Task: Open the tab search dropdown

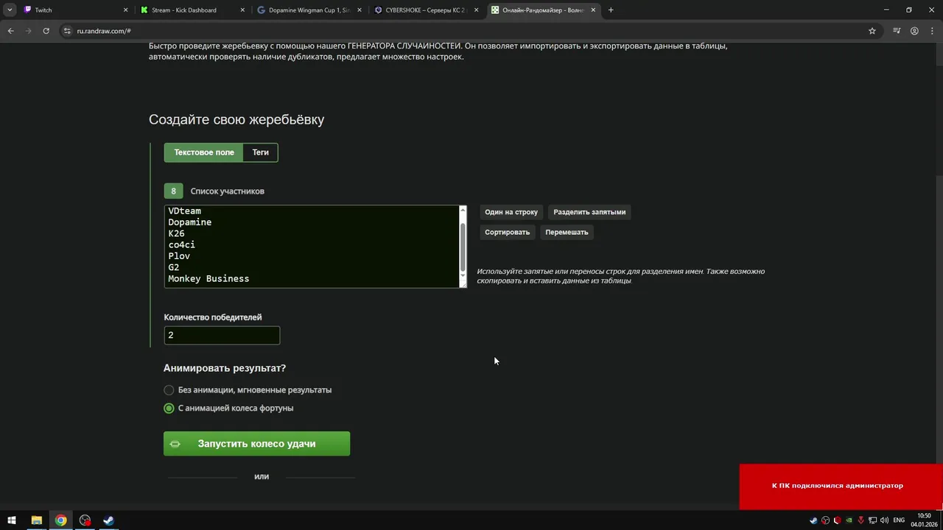Action: click(10, 10)
